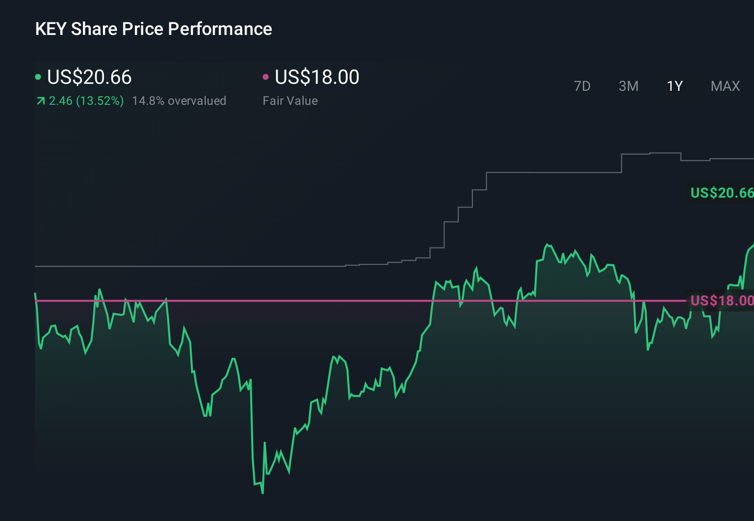Switch to the 3M time range
This screenshot has width=754, height=521.
628,86
